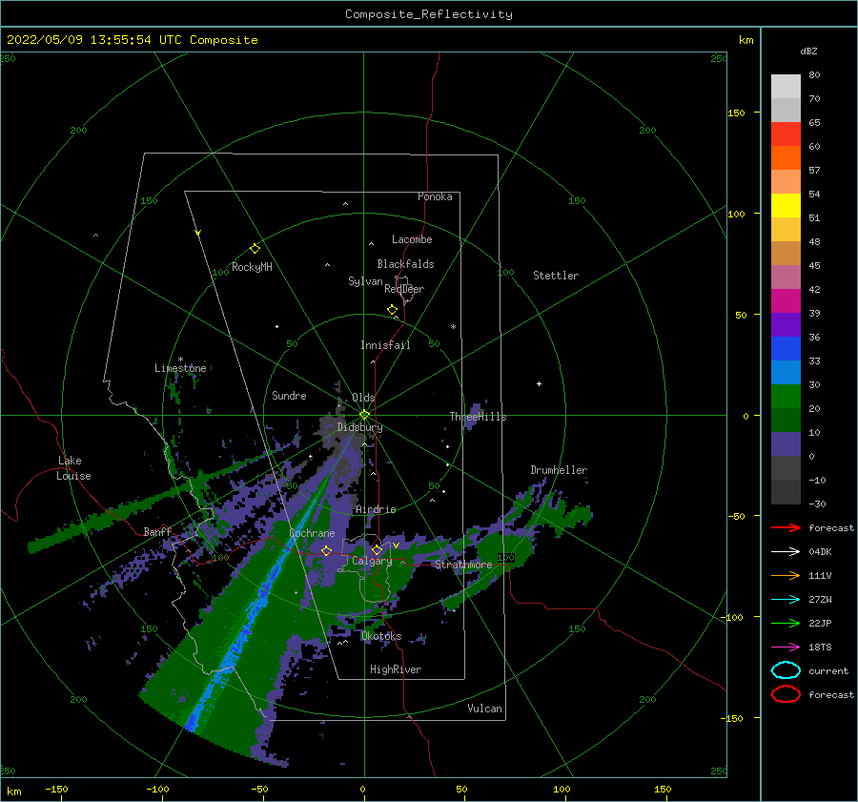The height and width of the screenshot is (802, 858).
Task: Click the white 04DK arrow icon
Action: (786, 551)
